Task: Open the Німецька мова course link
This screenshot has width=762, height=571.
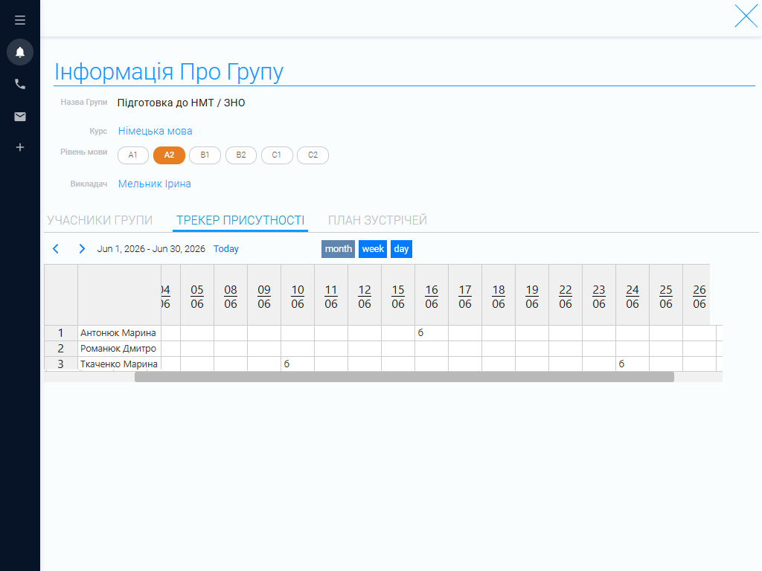Action: click(155, 131)
